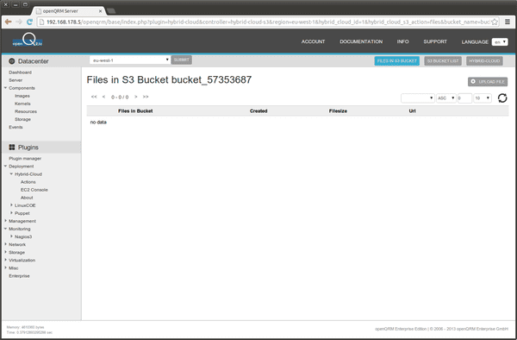Open the INFO menu
517x340 pixels.
pyautogui.click(x=402, y=41)
